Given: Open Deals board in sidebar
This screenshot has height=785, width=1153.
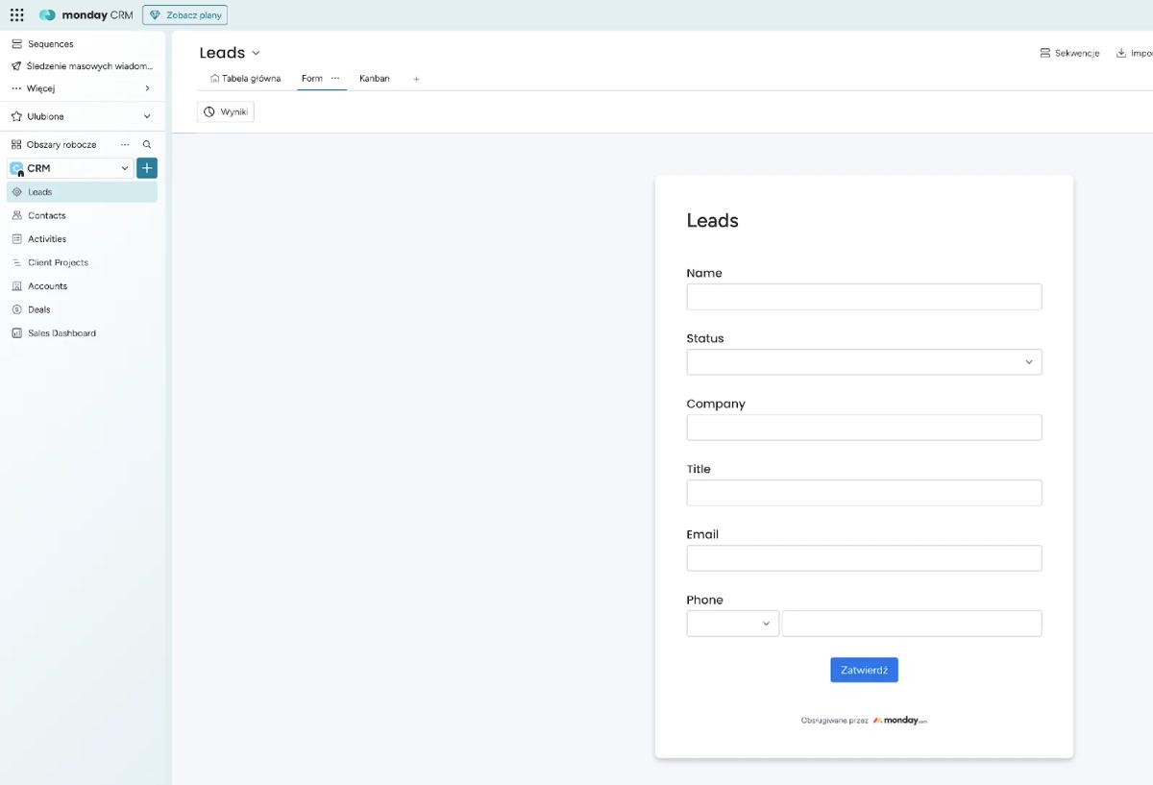Looking at the screenshot, I should [x=82, y=309].
